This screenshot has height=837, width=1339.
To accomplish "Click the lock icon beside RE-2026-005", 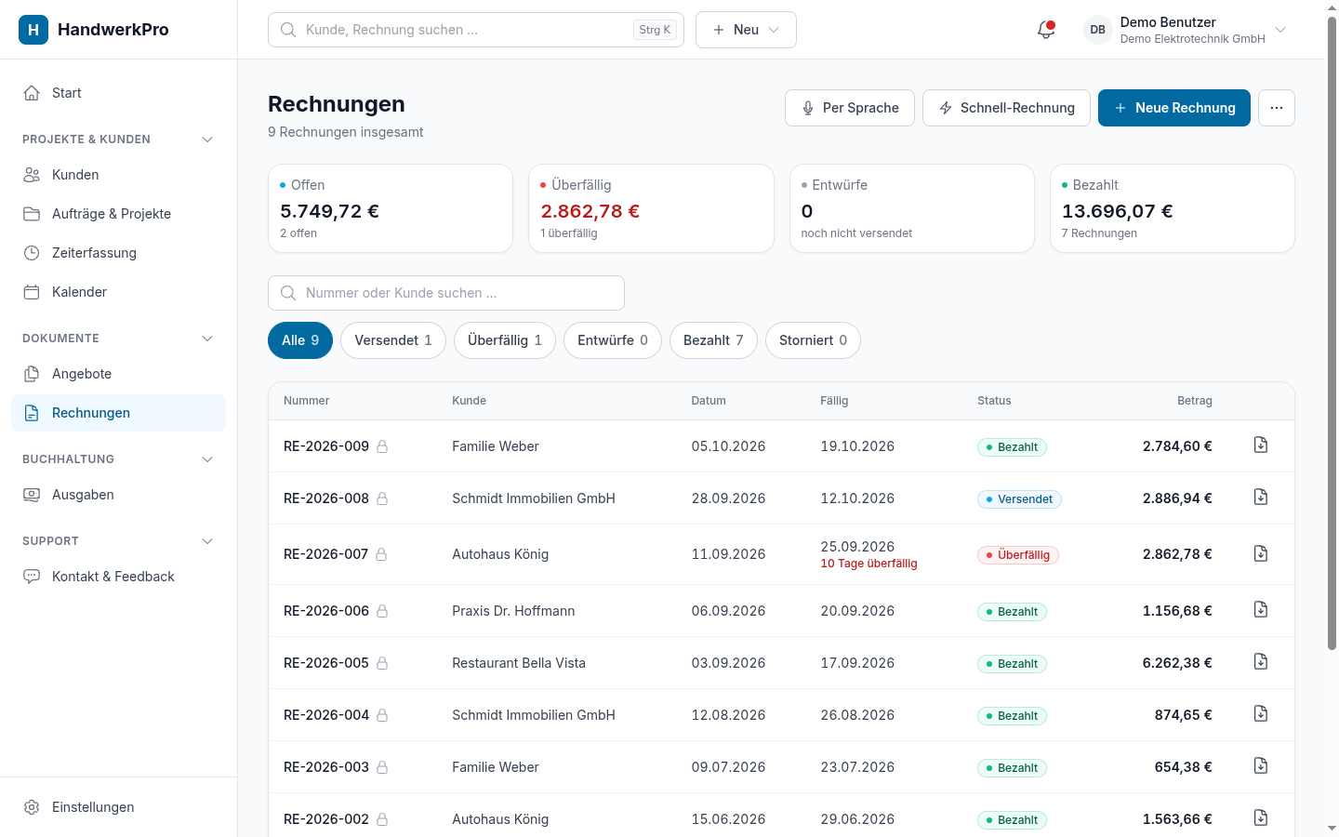I will point(382,663).
